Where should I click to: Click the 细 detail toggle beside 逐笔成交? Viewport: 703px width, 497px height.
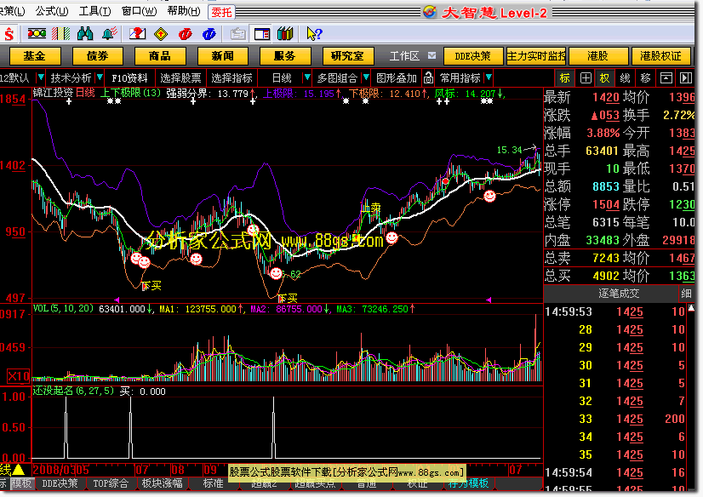pyautogui.click(x=686, y=294)
